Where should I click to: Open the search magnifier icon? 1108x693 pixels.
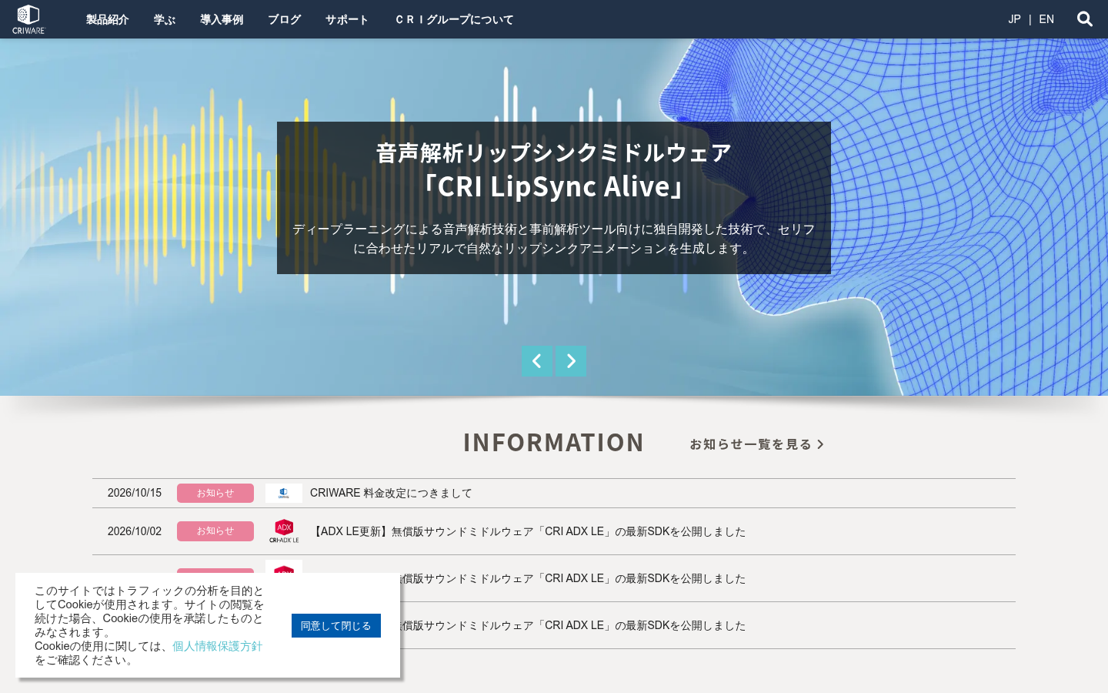pyautogui.click(x=1085, y=19)
